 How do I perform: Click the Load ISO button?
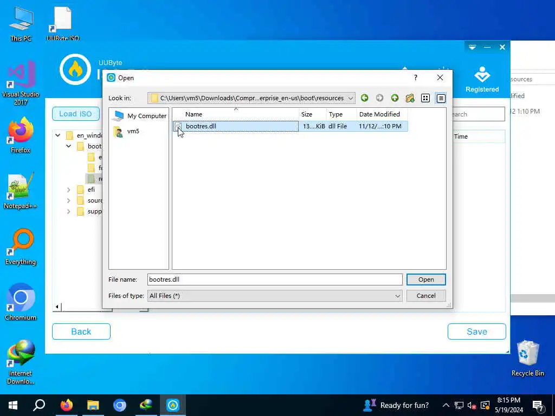[75, 114]
